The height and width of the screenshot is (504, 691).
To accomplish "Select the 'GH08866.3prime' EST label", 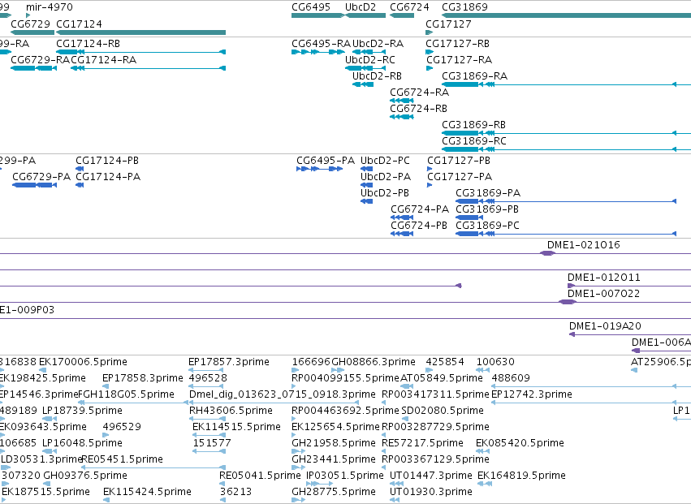I will pyautogui.click(x=374, y=362).
